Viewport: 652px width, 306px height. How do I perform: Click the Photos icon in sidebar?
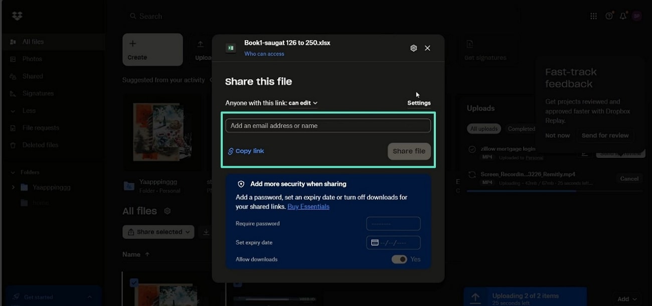(13, 59)
